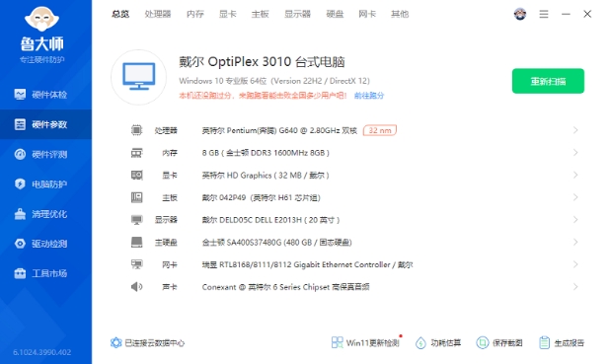Click the Conexant sound card text
610x364 pixels.
(x=285, y=287)
